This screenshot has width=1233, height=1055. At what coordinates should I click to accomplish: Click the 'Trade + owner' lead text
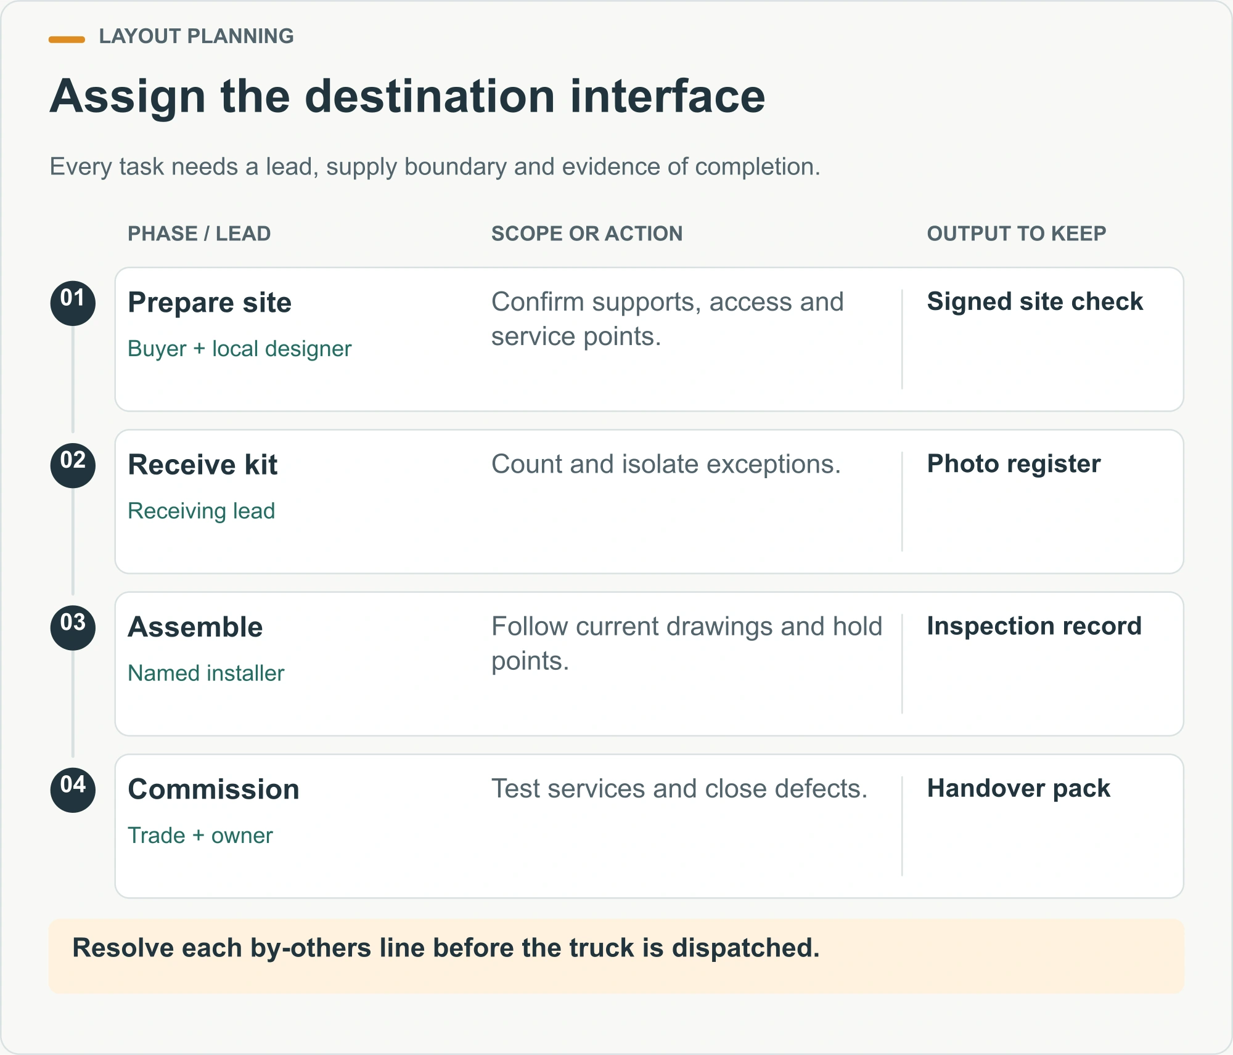click(x=200, y=835)
